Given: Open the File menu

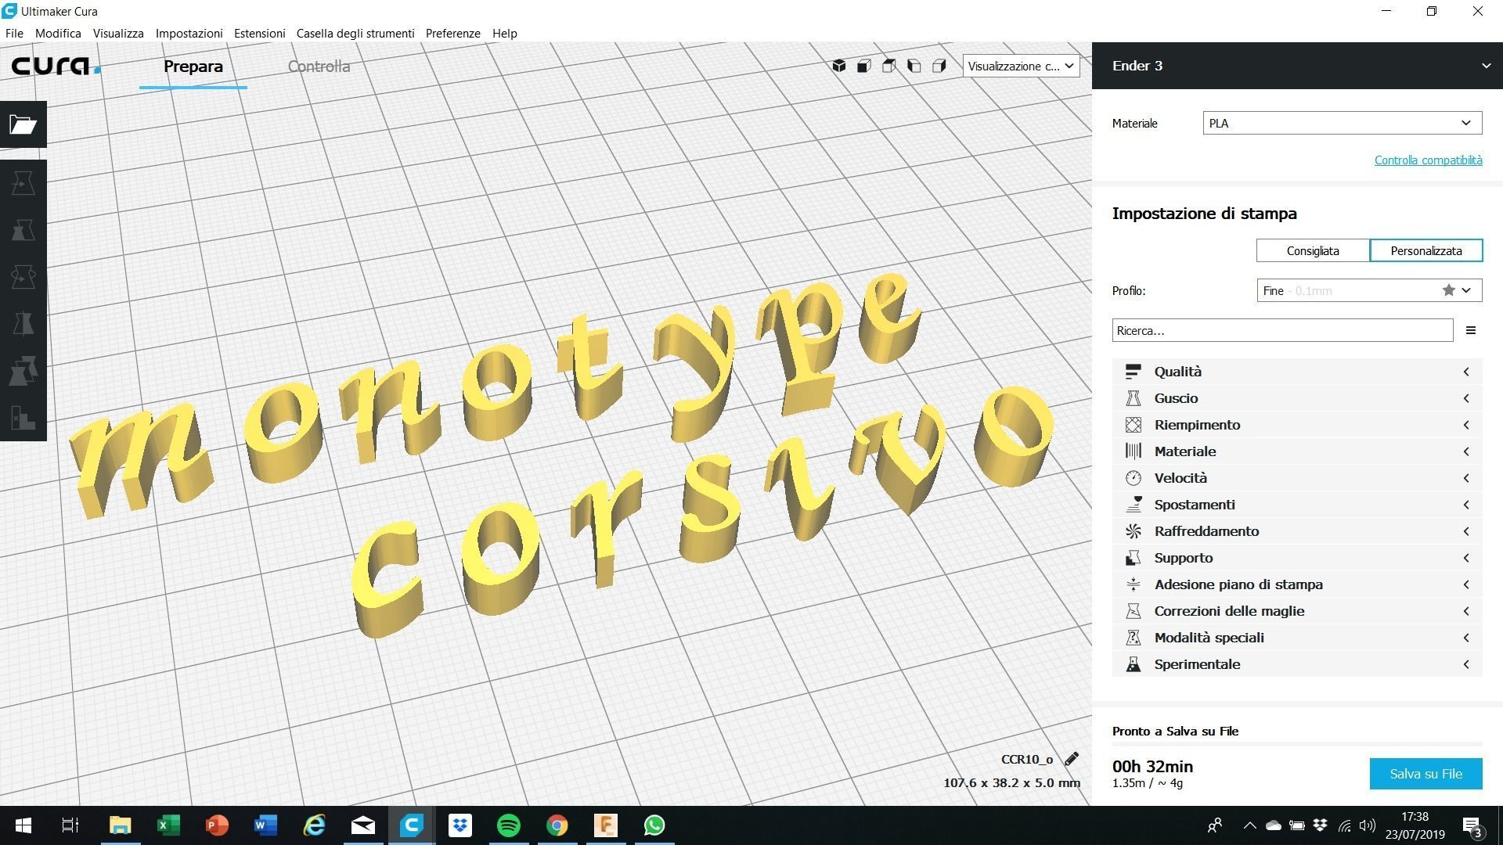Looking at the screenshot, I should point(14,33).
